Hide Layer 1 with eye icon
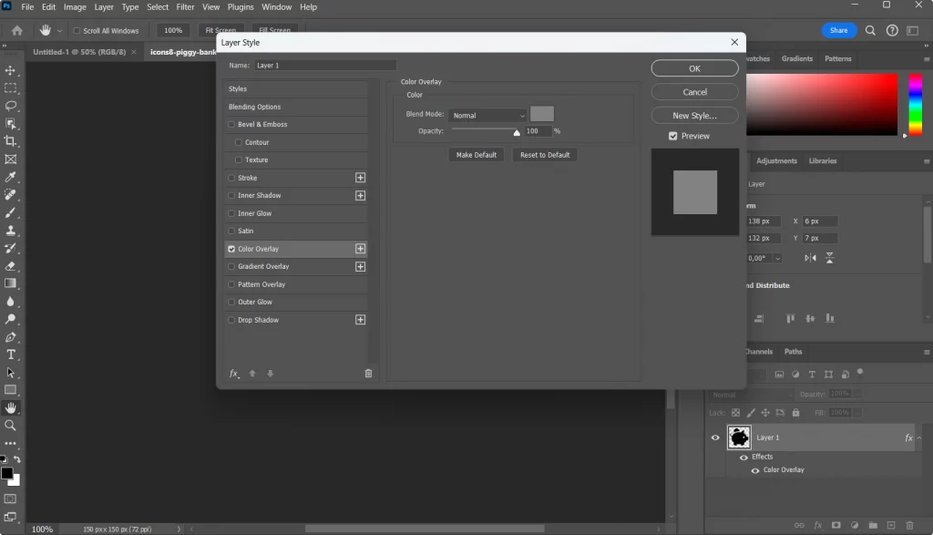This screenshot has height=535, width=933. tap(715, 437)
